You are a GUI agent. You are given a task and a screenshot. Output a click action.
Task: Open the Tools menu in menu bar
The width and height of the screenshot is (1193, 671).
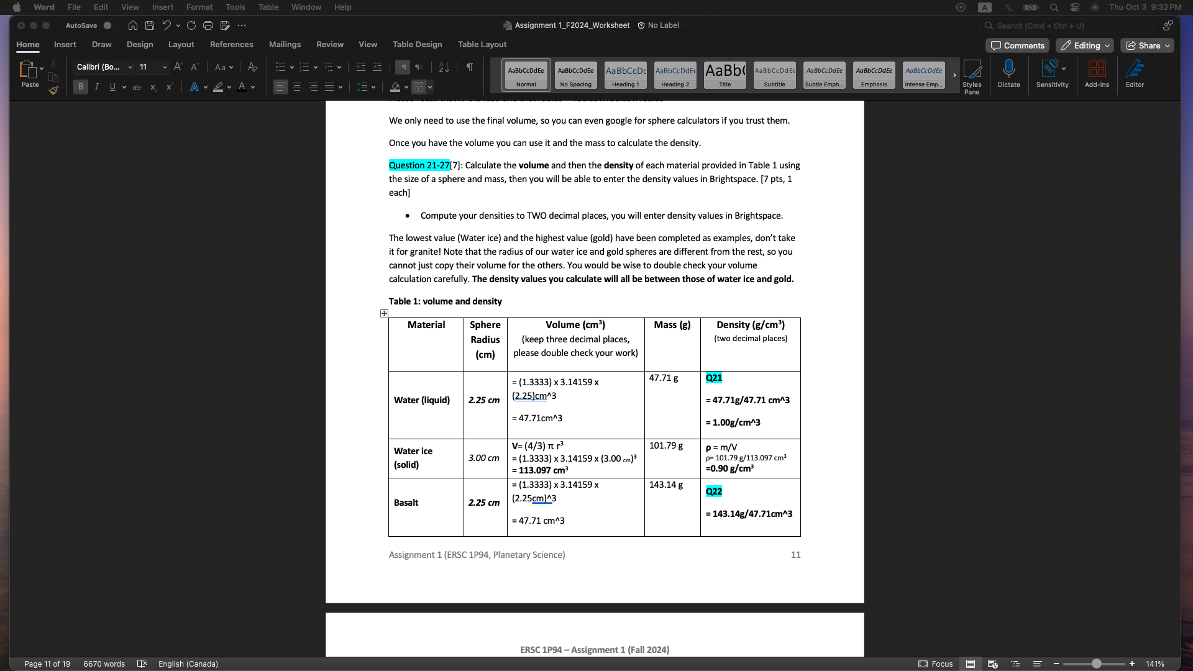(x=235, y=7)
